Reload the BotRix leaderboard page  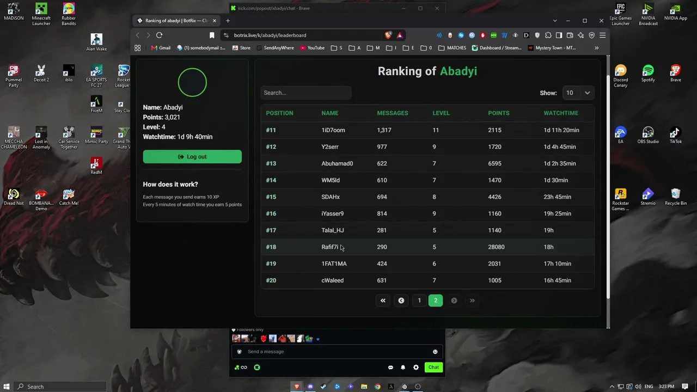[159, 35]
